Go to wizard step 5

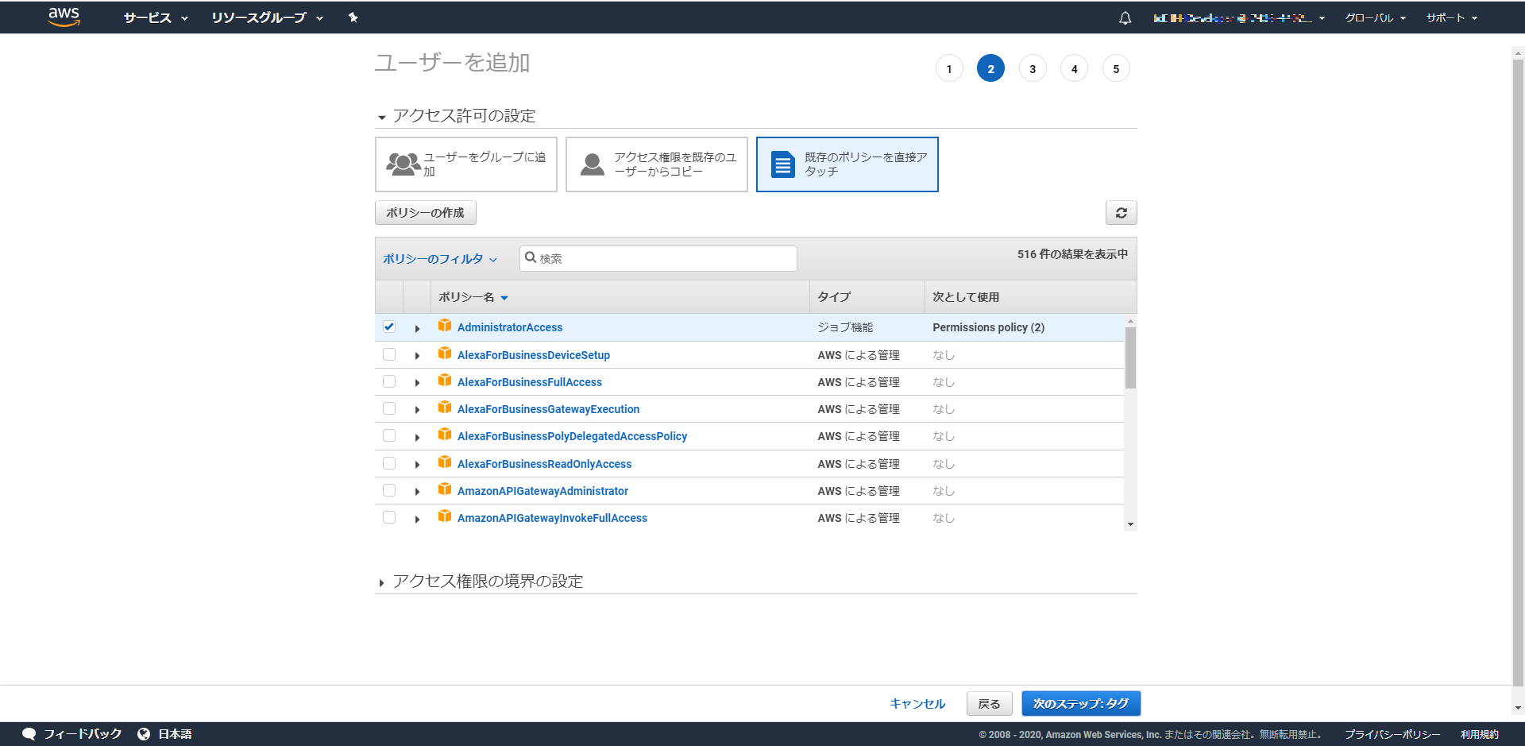[1116, 68]
